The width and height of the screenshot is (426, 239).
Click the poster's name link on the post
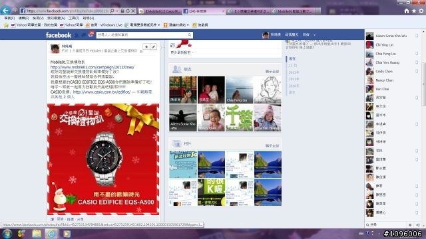[67, 46]
